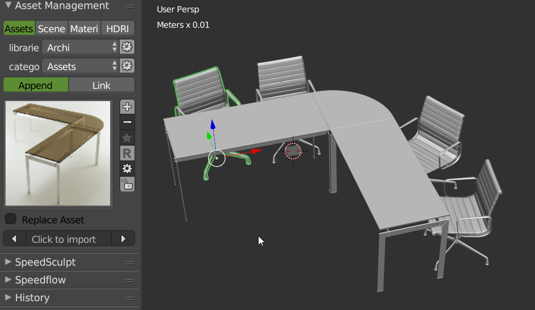Select the Link import mode
Image resolution: width=535 pixels, height=310 pixels.
click(102, 85)
